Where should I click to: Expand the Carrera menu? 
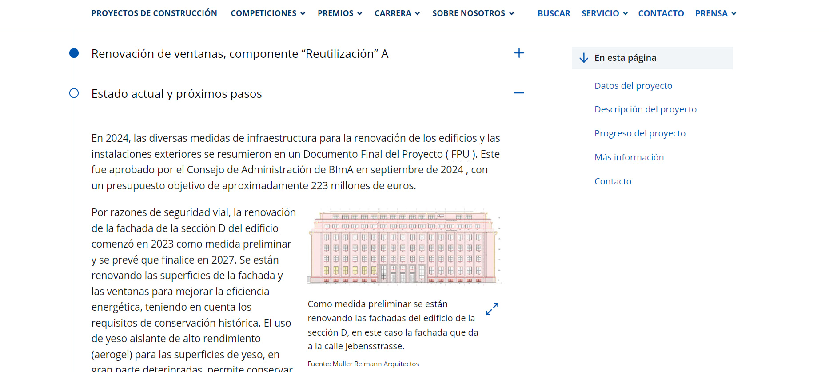[x=397, y=13]
